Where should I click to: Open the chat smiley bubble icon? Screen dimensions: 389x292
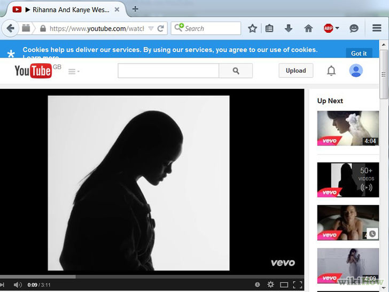[354, 28]
